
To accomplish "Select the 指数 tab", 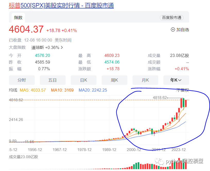I will point(18,18).
